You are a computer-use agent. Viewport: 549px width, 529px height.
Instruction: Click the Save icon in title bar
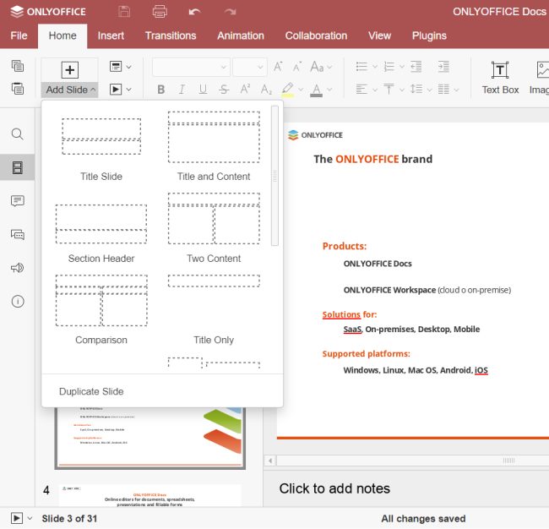pos(125,12)
